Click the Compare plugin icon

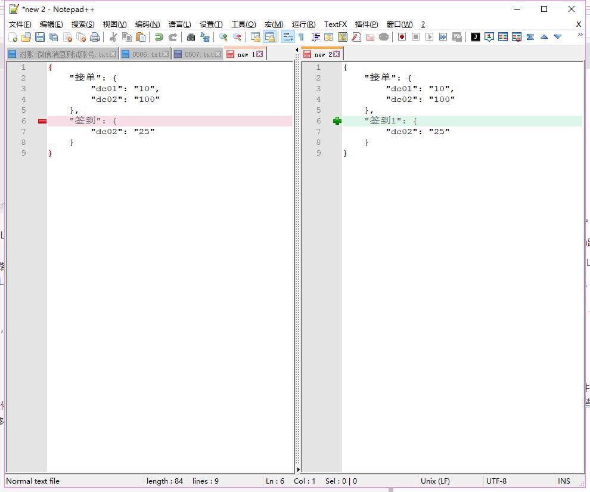[502, 37]
